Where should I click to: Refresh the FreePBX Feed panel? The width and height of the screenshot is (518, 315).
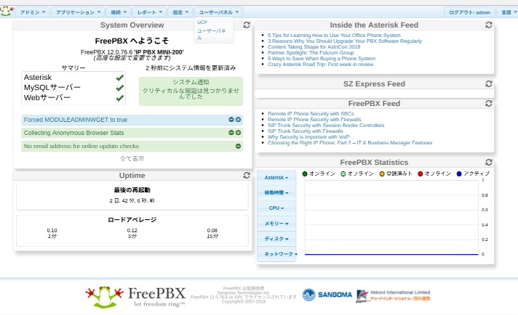coord(489,104)
